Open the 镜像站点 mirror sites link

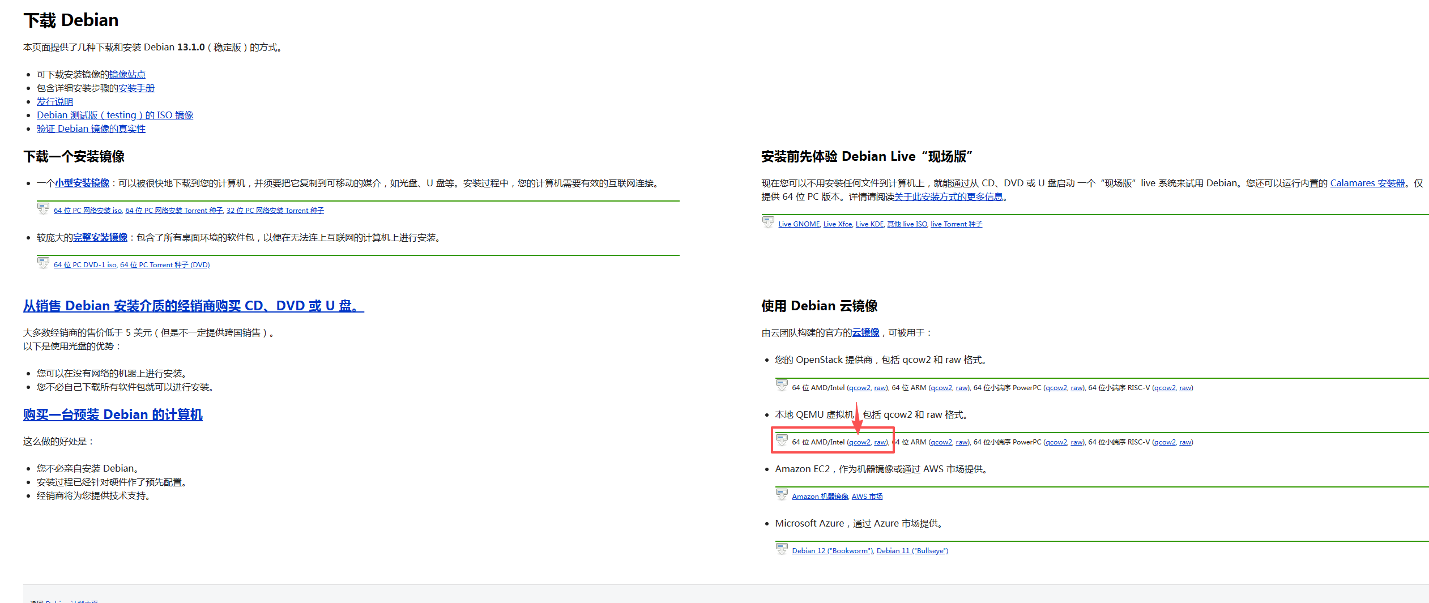pos(127,75)
